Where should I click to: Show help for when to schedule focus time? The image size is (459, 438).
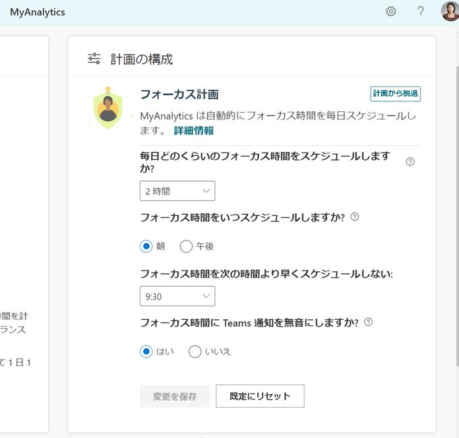354,217
